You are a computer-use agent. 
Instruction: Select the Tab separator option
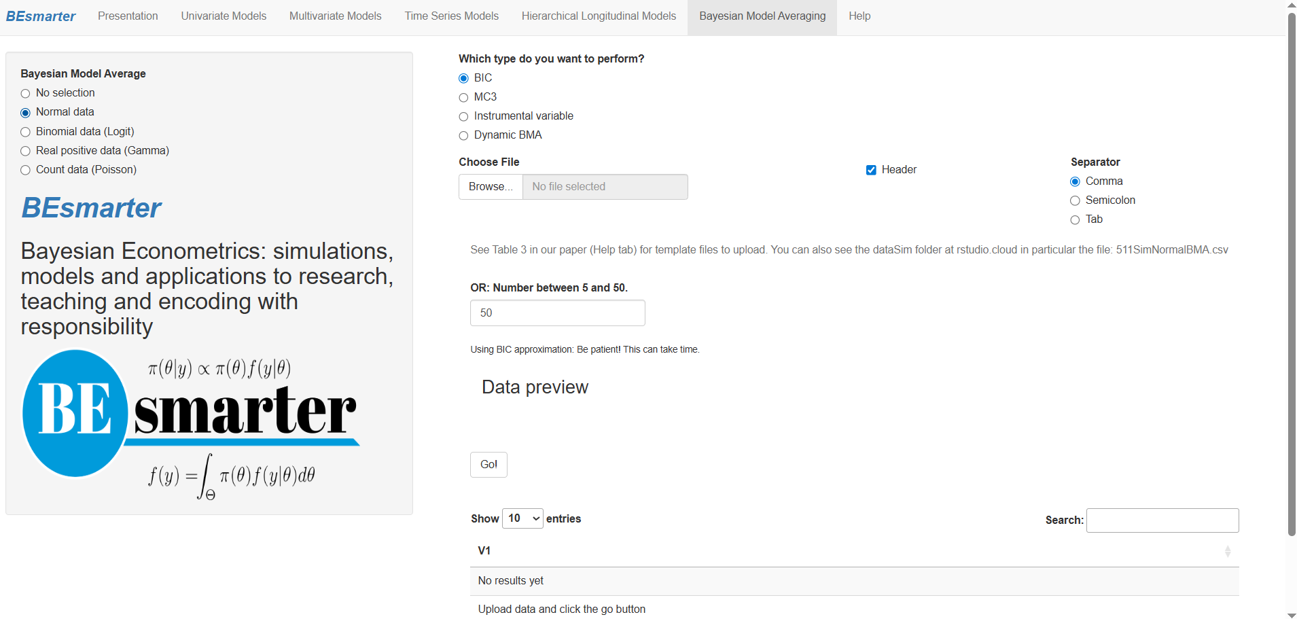click(1075, 219)
